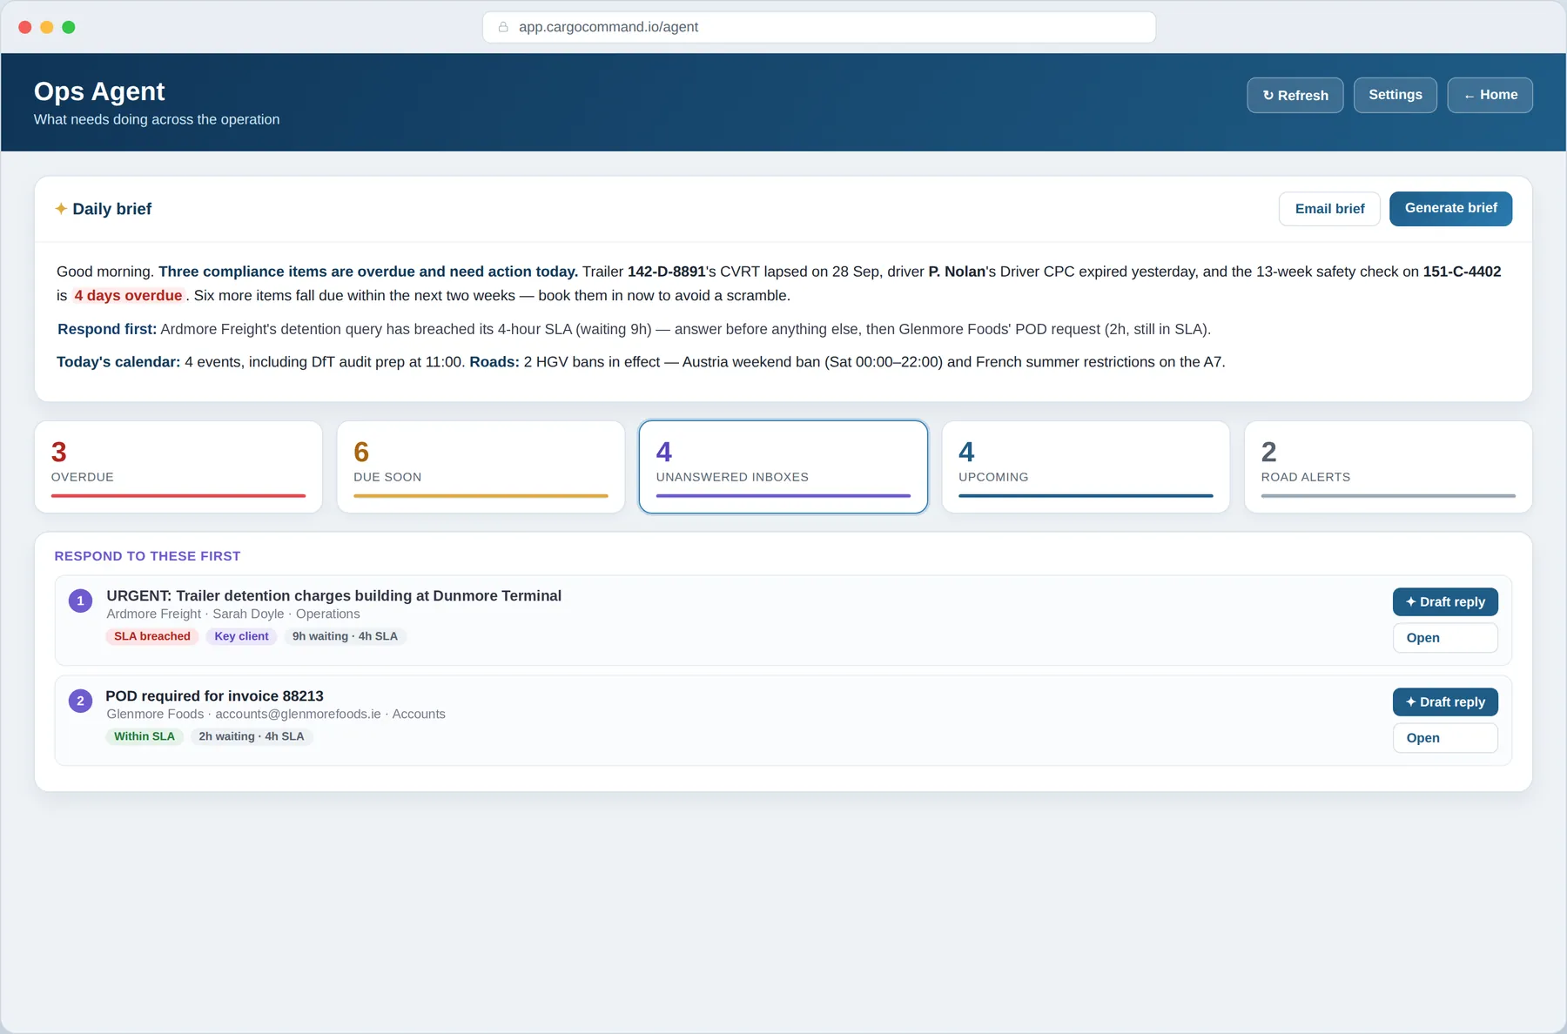Click the Key client tag
The image size is (1567, 1034).
click(241, 636)
